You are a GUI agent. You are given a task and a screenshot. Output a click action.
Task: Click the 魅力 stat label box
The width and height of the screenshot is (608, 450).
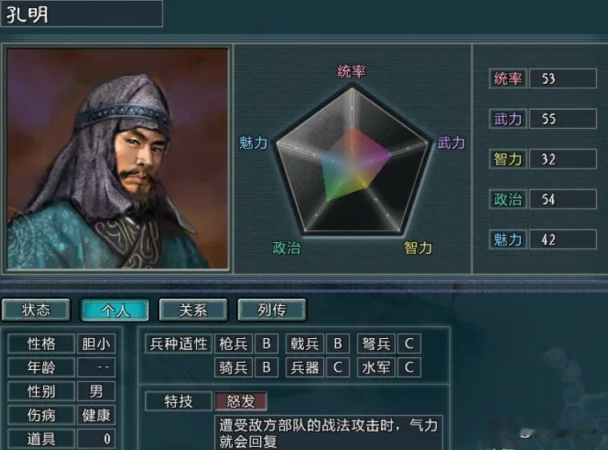(507, 240)
